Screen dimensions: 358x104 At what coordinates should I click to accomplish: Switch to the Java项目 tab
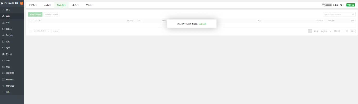(x=47, y=5)
